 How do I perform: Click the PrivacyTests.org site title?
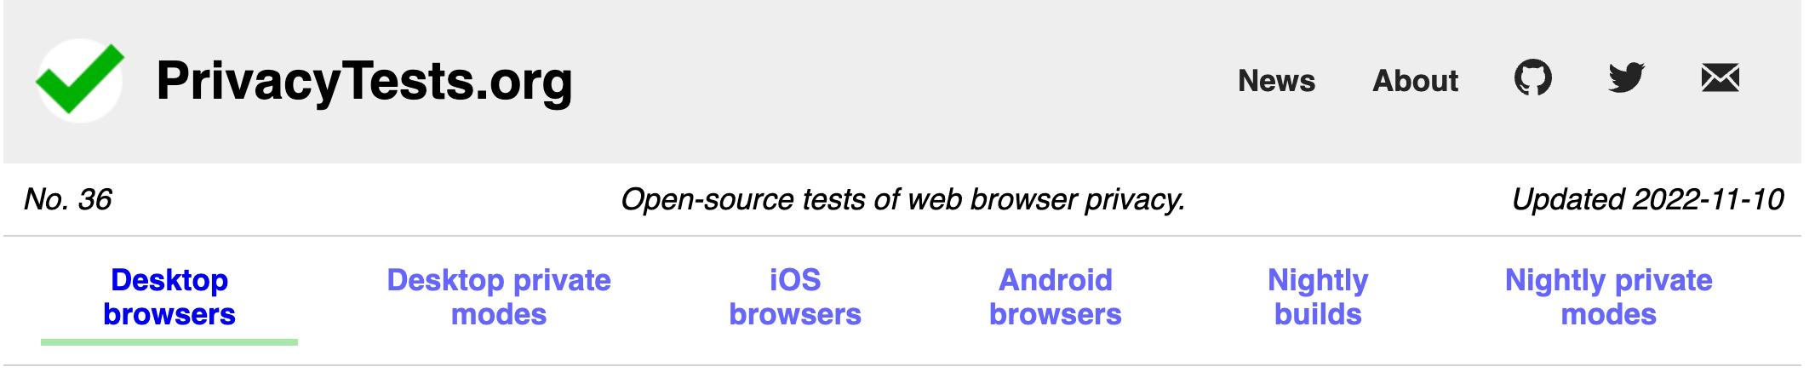(x=364, y=82)
